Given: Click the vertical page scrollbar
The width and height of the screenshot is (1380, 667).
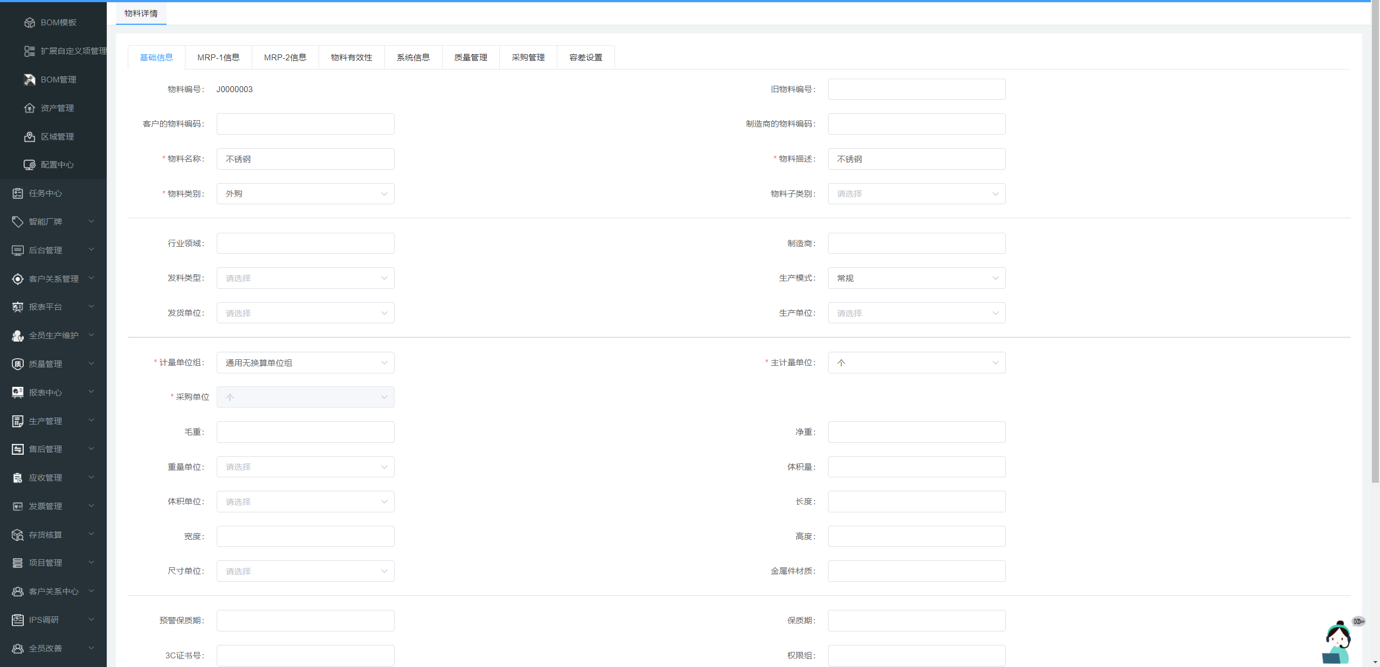Looking at the screenshot, I should point(1375,242).
